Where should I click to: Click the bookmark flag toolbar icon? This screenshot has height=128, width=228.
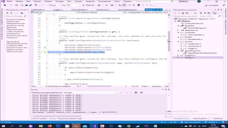point(139,5)
